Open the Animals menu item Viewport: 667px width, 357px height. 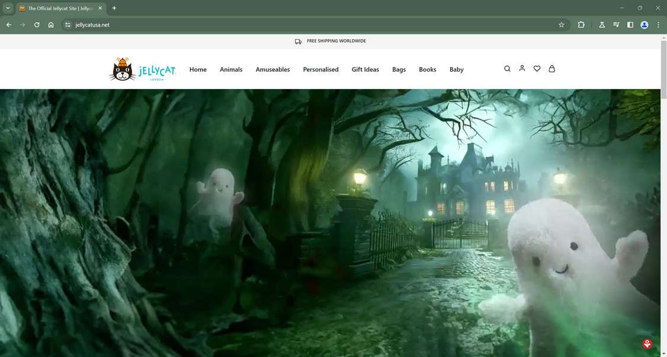coord(231,69)
